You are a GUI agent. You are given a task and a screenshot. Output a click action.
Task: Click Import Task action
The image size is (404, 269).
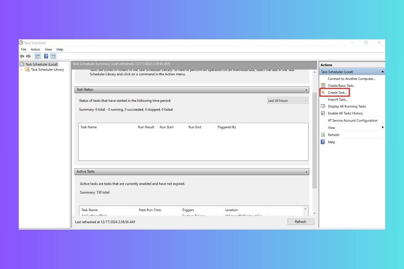(x=338, y=100)
